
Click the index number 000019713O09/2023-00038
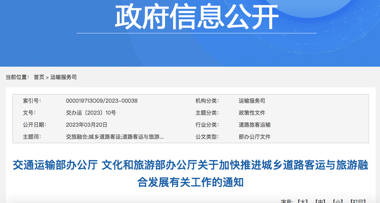102,101
